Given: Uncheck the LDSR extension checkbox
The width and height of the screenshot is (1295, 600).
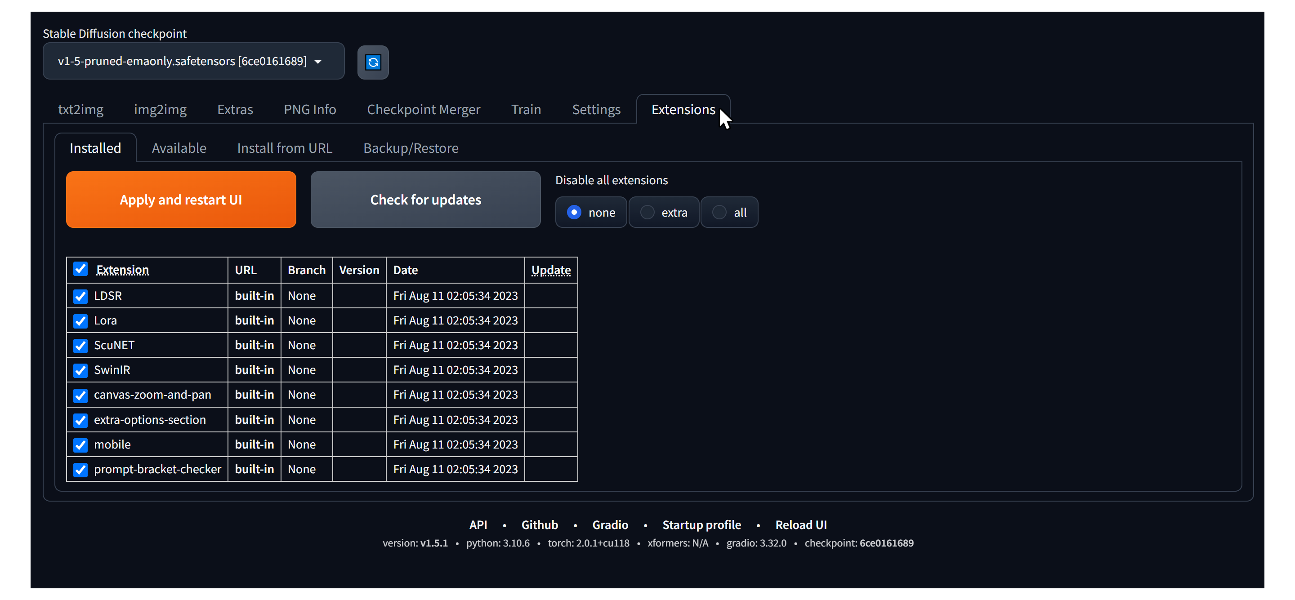Looking at the screenshot, I should click(80, 296).
